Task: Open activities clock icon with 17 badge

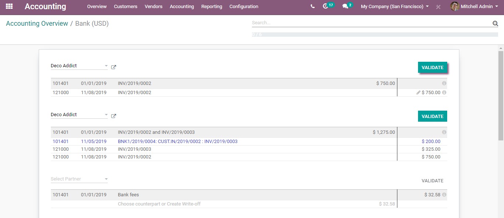Action: [x=325, y=6]
